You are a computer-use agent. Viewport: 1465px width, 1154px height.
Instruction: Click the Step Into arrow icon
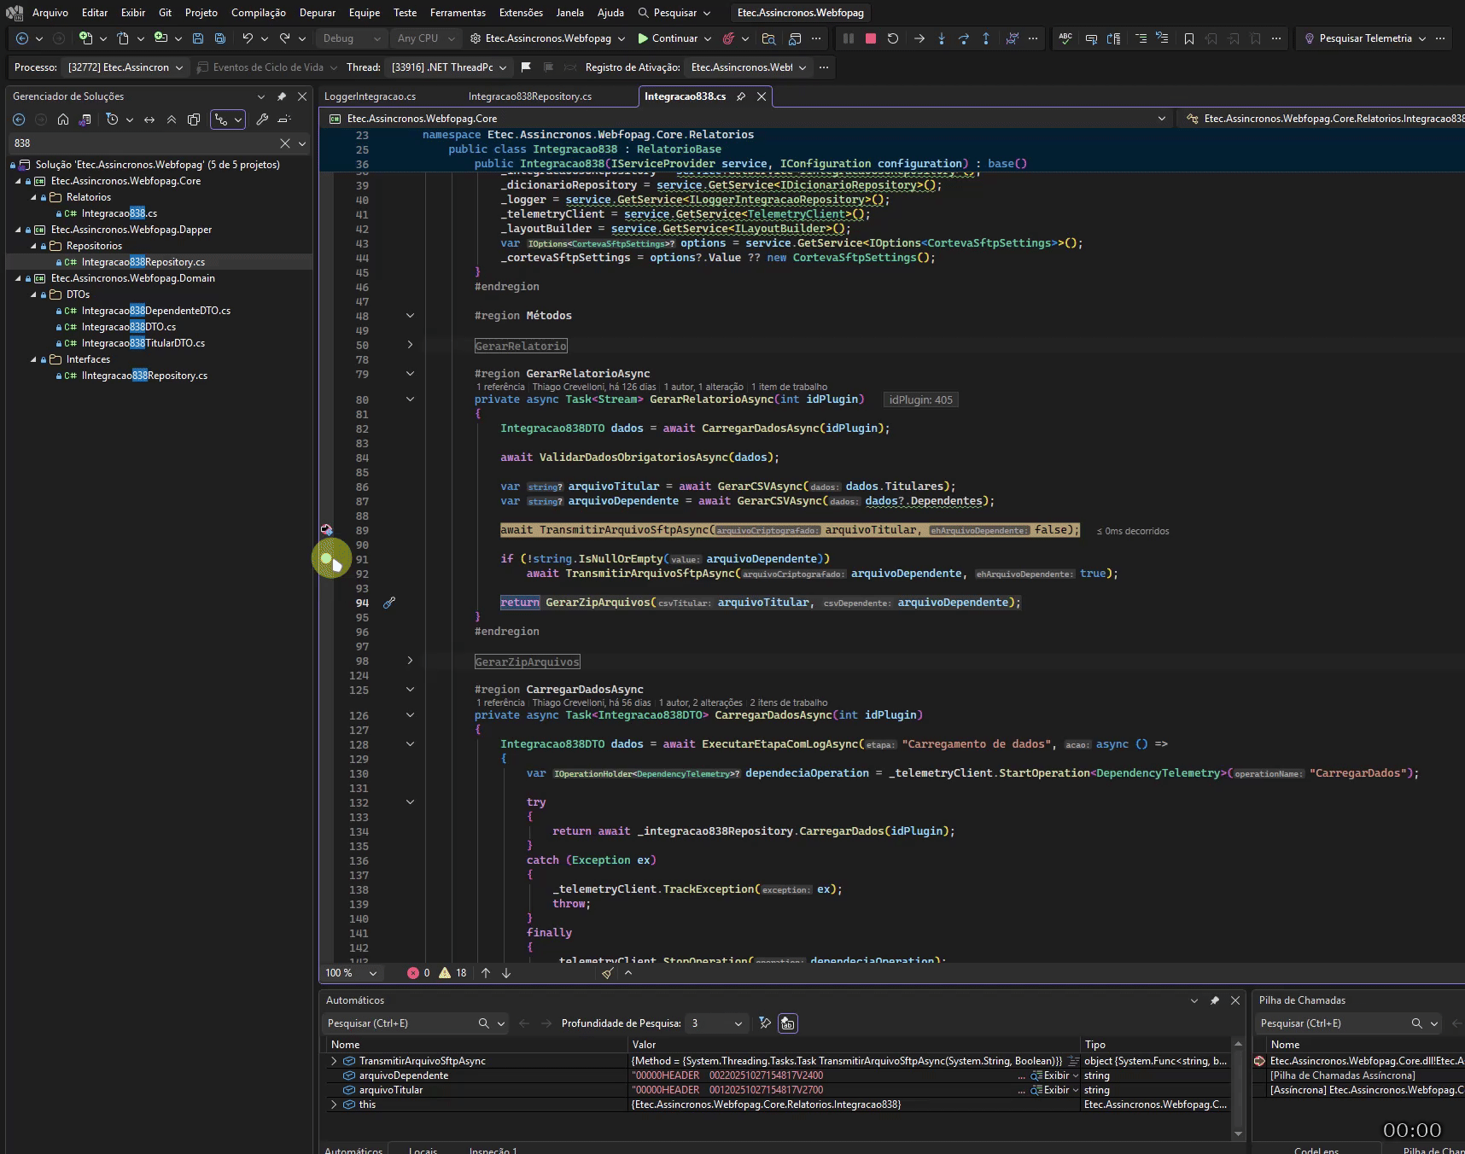[x=942, y=38]
